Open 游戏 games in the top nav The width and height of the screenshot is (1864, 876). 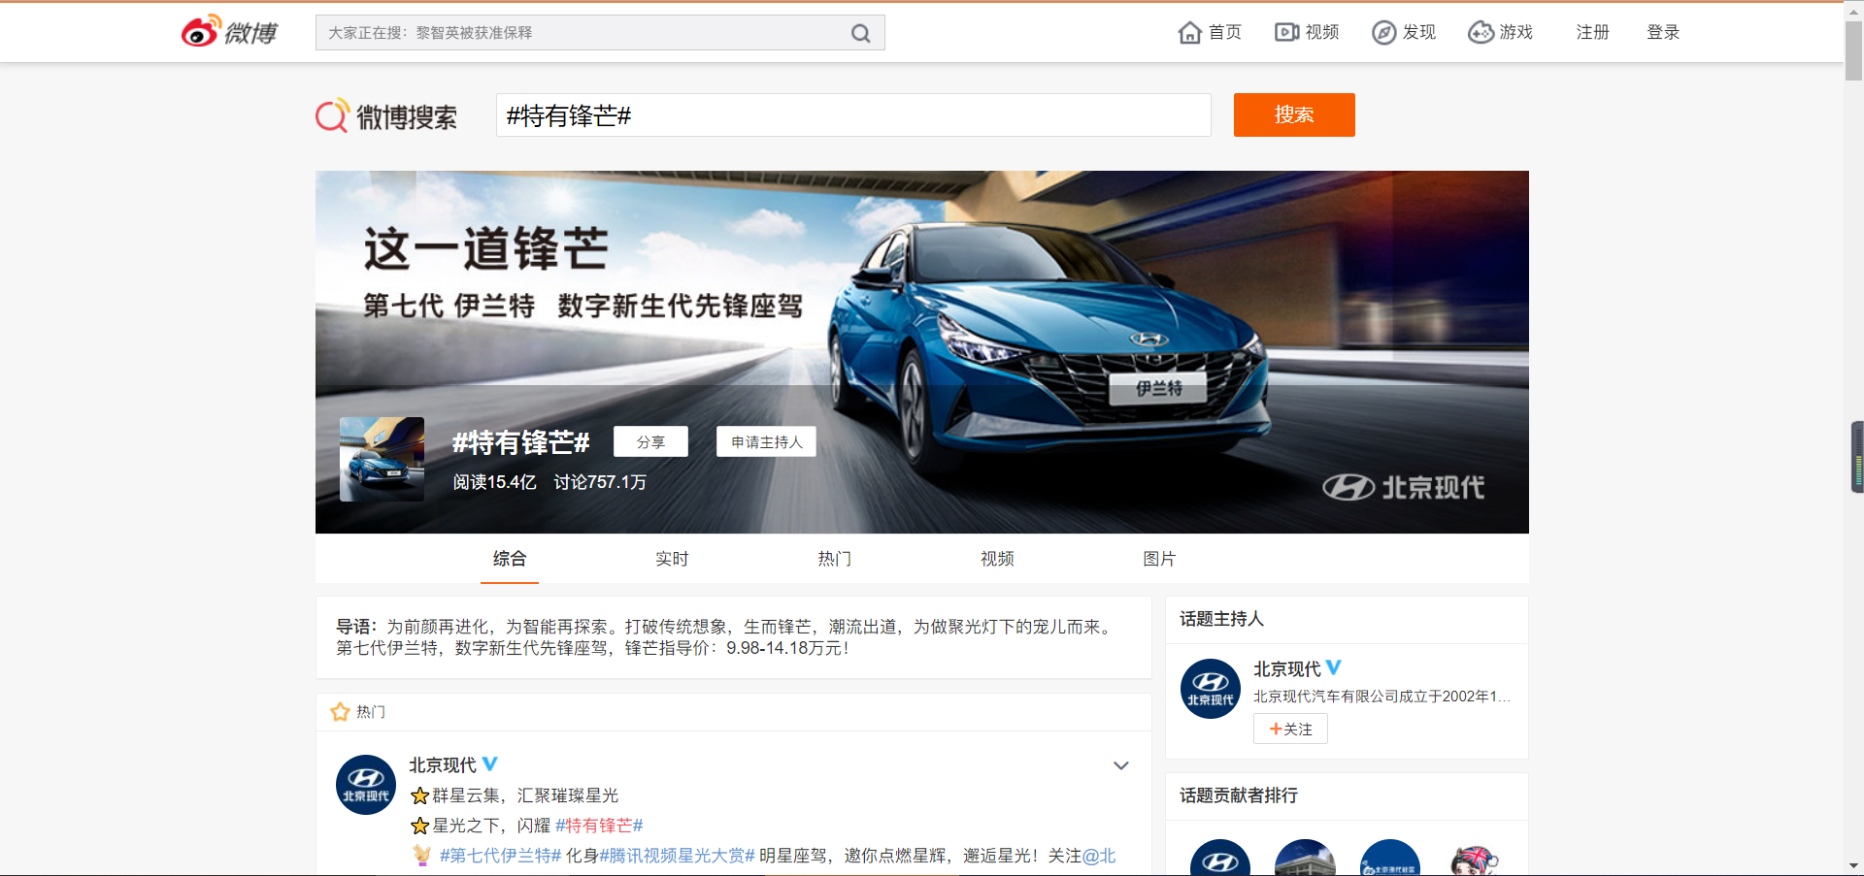tap(1501, 32)
